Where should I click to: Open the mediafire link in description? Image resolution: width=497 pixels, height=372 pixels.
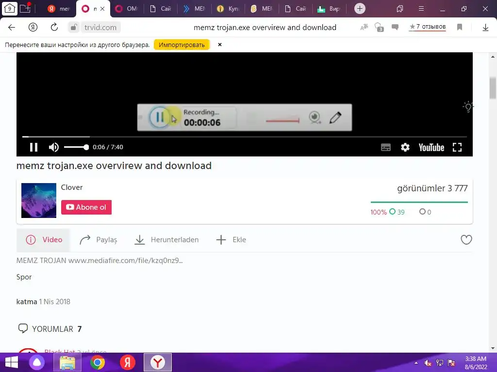[x=126, y=261]
